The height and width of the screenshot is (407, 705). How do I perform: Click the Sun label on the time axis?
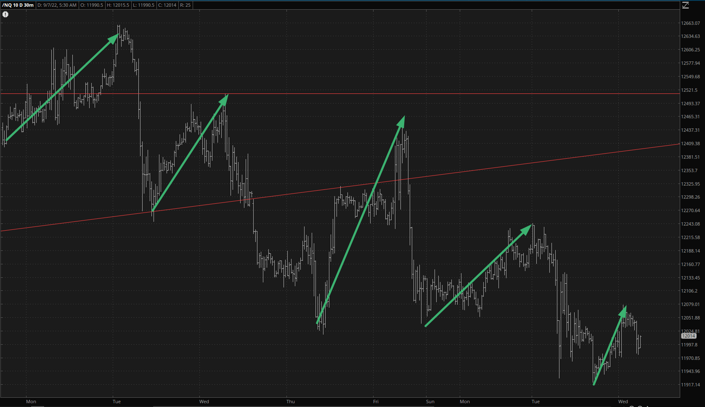(430, 402)
